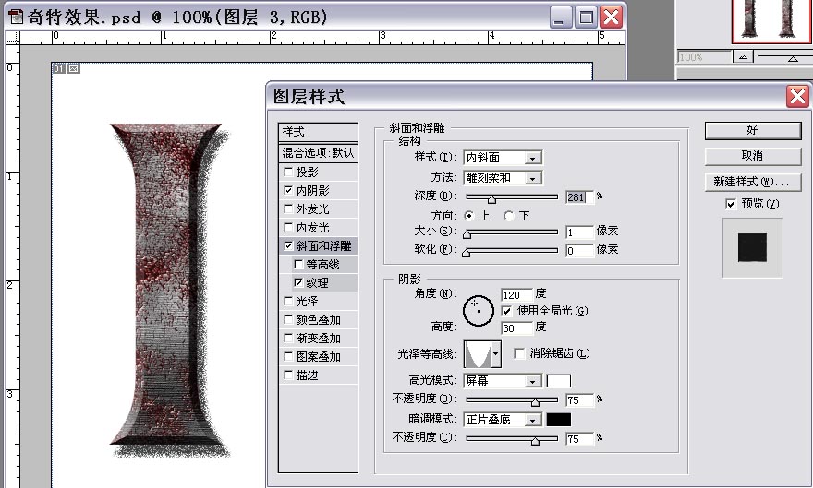The height and width of the screenshot is (488, 813).
Task: Open the 样式 内斜面 dropdown
Action: point(532,158)
